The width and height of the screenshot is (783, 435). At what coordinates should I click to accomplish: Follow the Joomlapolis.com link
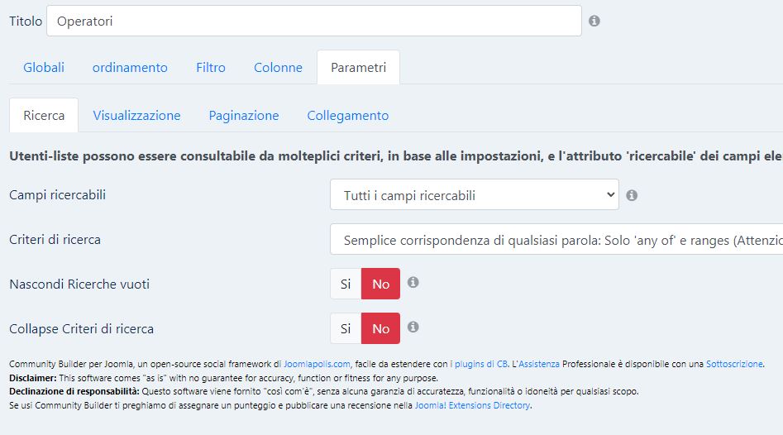click(x=317, y=364)
